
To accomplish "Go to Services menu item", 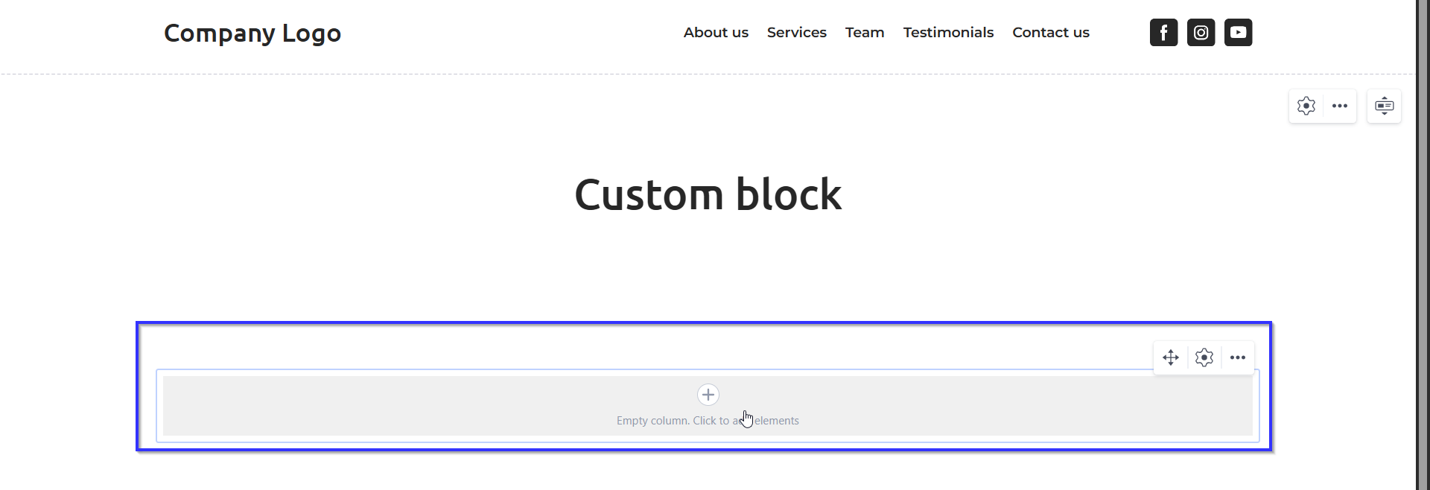I will coord(797,32).
